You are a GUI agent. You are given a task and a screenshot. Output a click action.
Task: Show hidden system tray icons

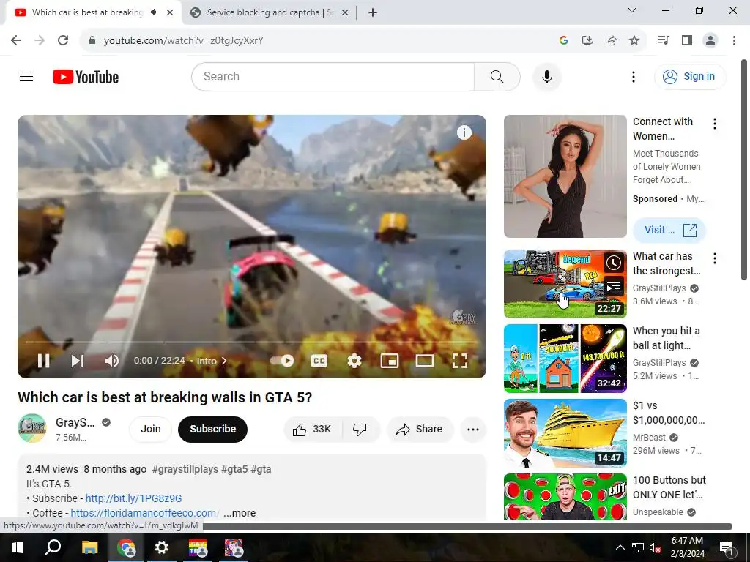click(620, 547)
